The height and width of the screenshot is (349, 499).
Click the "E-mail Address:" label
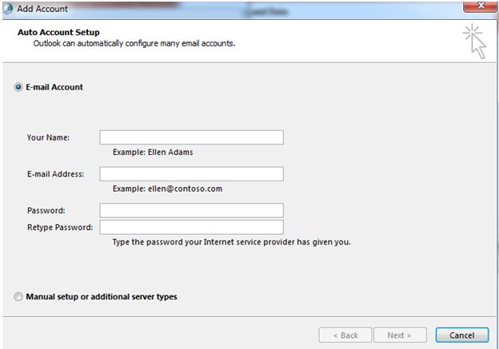56,174
